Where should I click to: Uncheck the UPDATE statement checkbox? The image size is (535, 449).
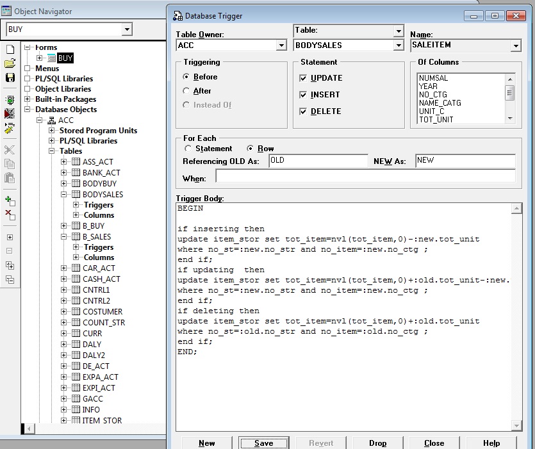(x=304, y=78)
